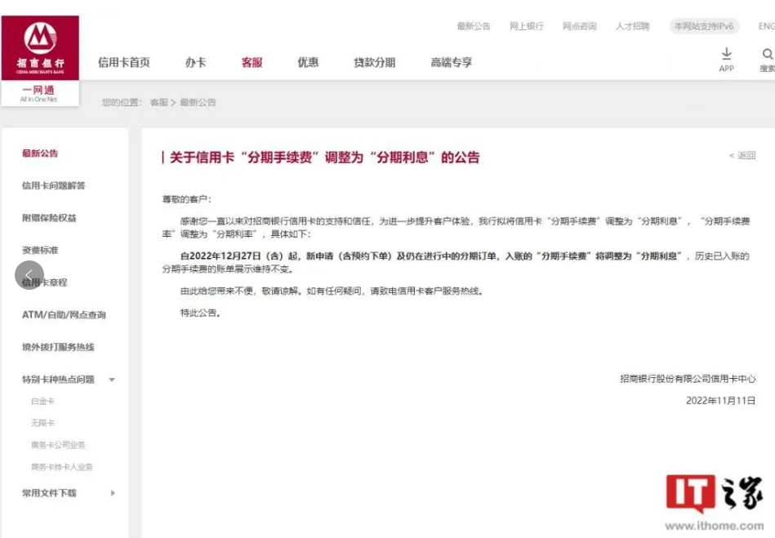This screenshot has width=775, height=538.
Task: Click 白金卡 sub-item in sidebar
Action: point(42,402)
